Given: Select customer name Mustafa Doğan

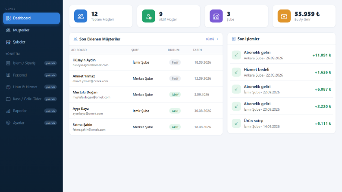Looking at the screenshot, I should coord(85,92).
